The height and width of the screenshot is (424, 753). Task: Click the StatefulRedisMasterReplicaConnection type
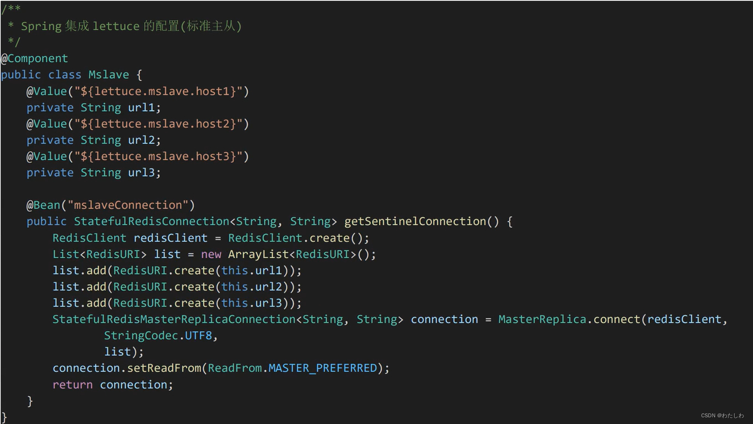(x=174, y=320)
